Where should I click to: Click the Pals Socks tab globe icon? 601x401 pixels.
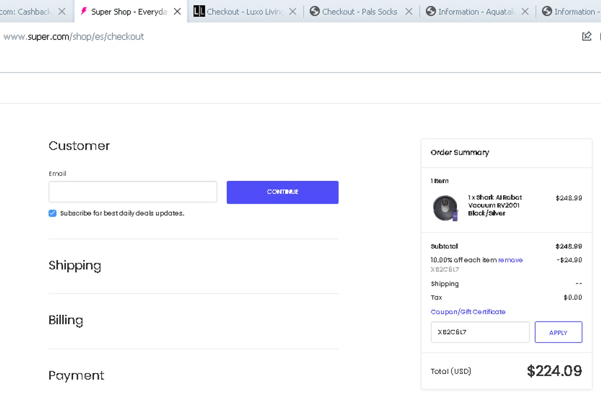pos(315,11)
